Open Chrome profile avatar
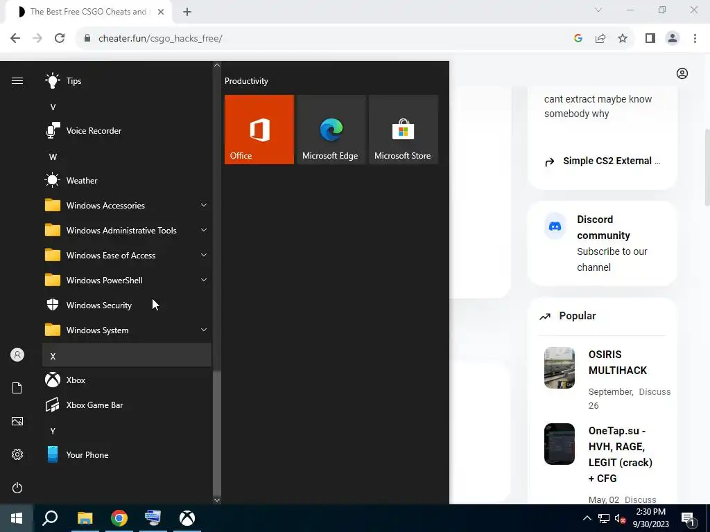The height and width of the screenshot is (532, 710). click(x=673, y=39)
